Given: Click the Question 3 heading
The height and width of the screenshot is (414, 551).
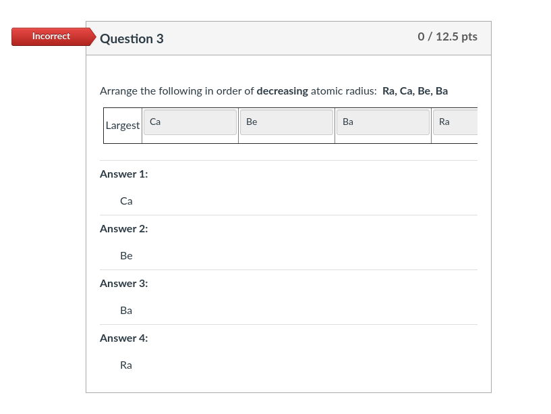Looking at the screenshot, I should click(132, 38).
